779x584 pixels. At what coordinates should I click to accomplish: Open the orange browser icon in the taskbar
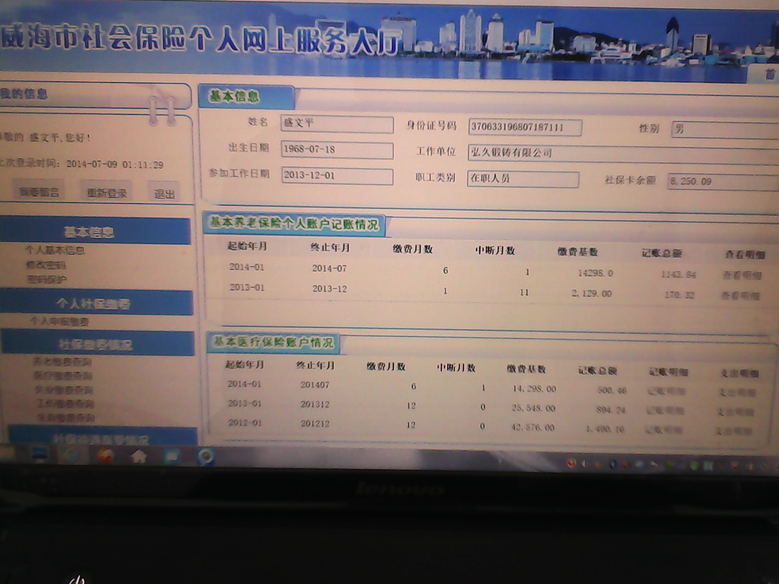click(x=105, y=456)
